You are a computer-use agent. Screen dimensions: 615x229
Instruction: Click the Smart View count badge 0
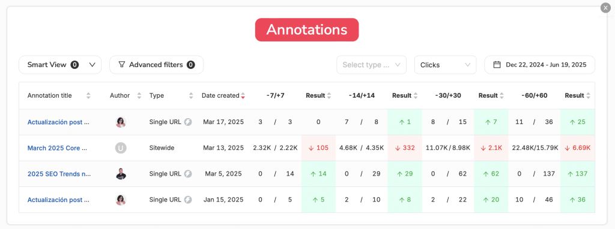pyautogui.click(x=74, y=65)
